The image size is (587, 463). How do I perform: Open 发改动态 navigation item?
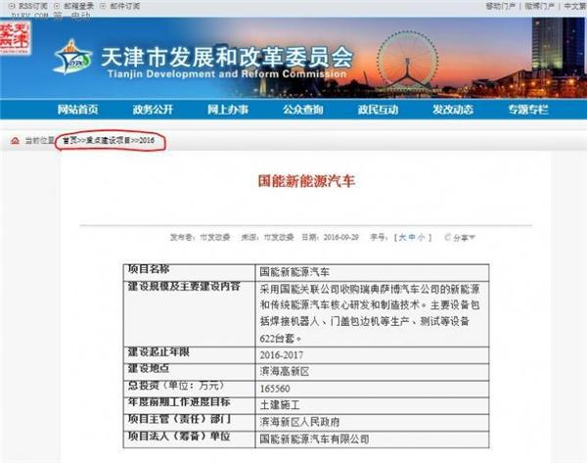pos(453,109)
